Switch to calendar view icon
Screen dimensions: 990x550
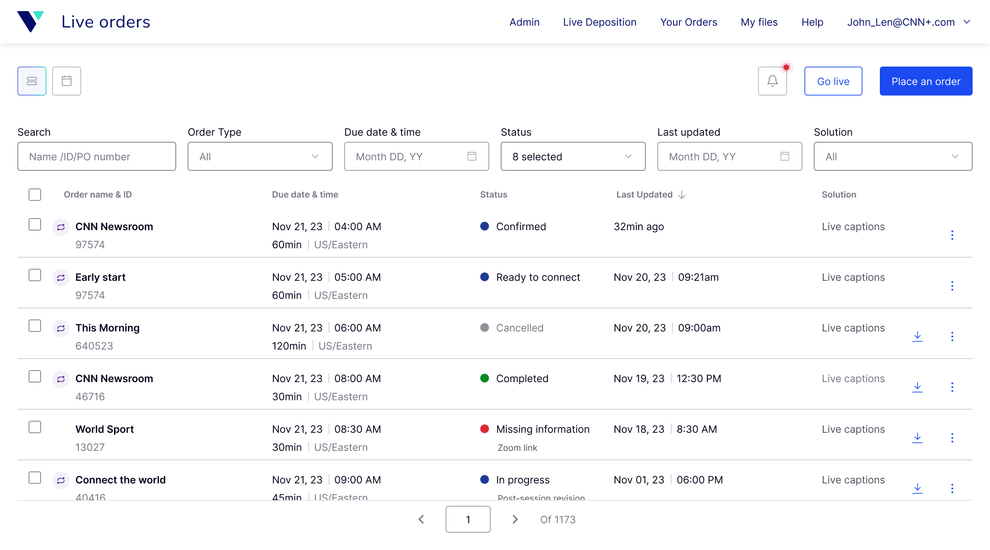point(67,81)
